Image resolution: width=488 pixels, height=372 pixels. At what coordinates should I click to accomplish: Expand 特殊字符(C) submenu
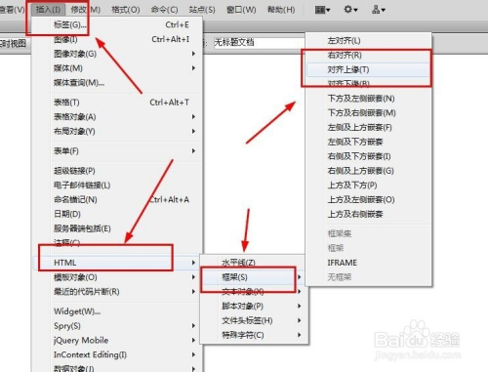point(254,335)
